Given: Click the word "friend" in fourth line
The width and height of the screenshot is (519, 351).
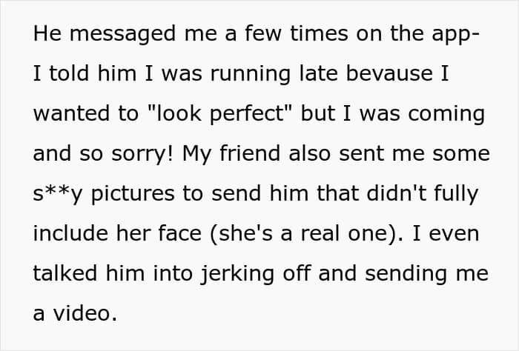Looking at the screenshot, I should click(250, 153).
